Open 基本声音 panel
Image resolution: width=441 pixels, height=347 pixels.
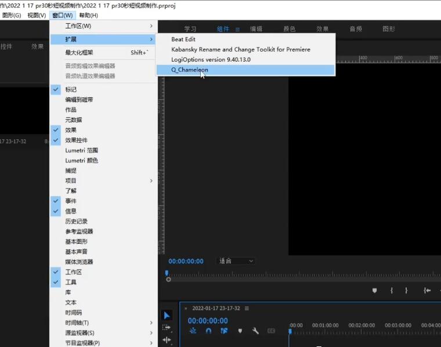pos(103,252)
